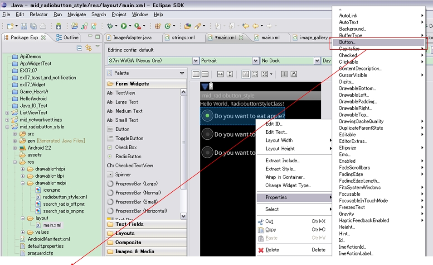The height and width of the screenshot is (265, 433).
Task: Open the Android SDK Manager download icon
Action: (58, 26)
